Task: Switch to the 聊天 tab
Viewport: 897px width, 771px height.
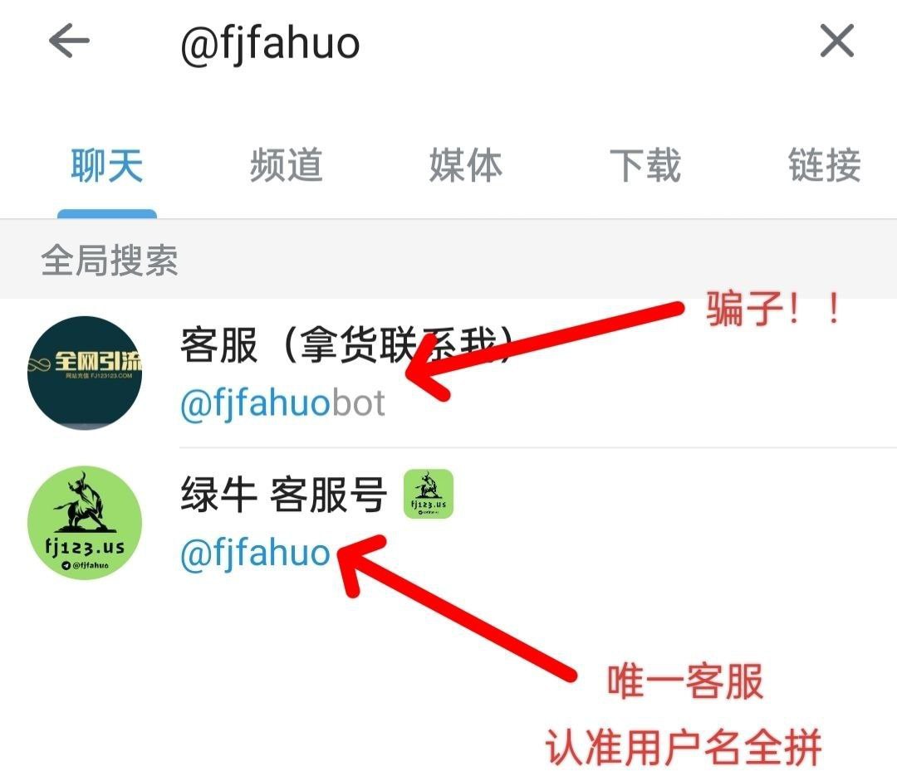Action: [107, 165]
